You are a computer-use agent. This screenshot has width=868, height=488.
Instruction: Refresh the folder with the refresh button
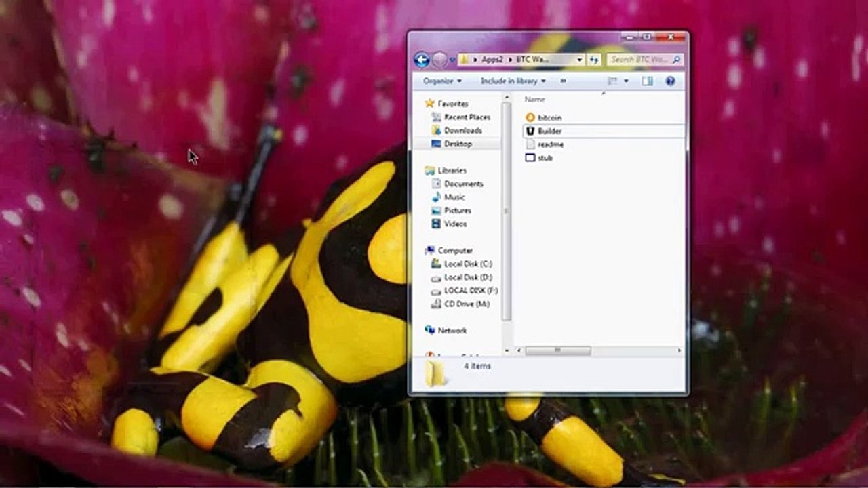[x=594, y=60]
